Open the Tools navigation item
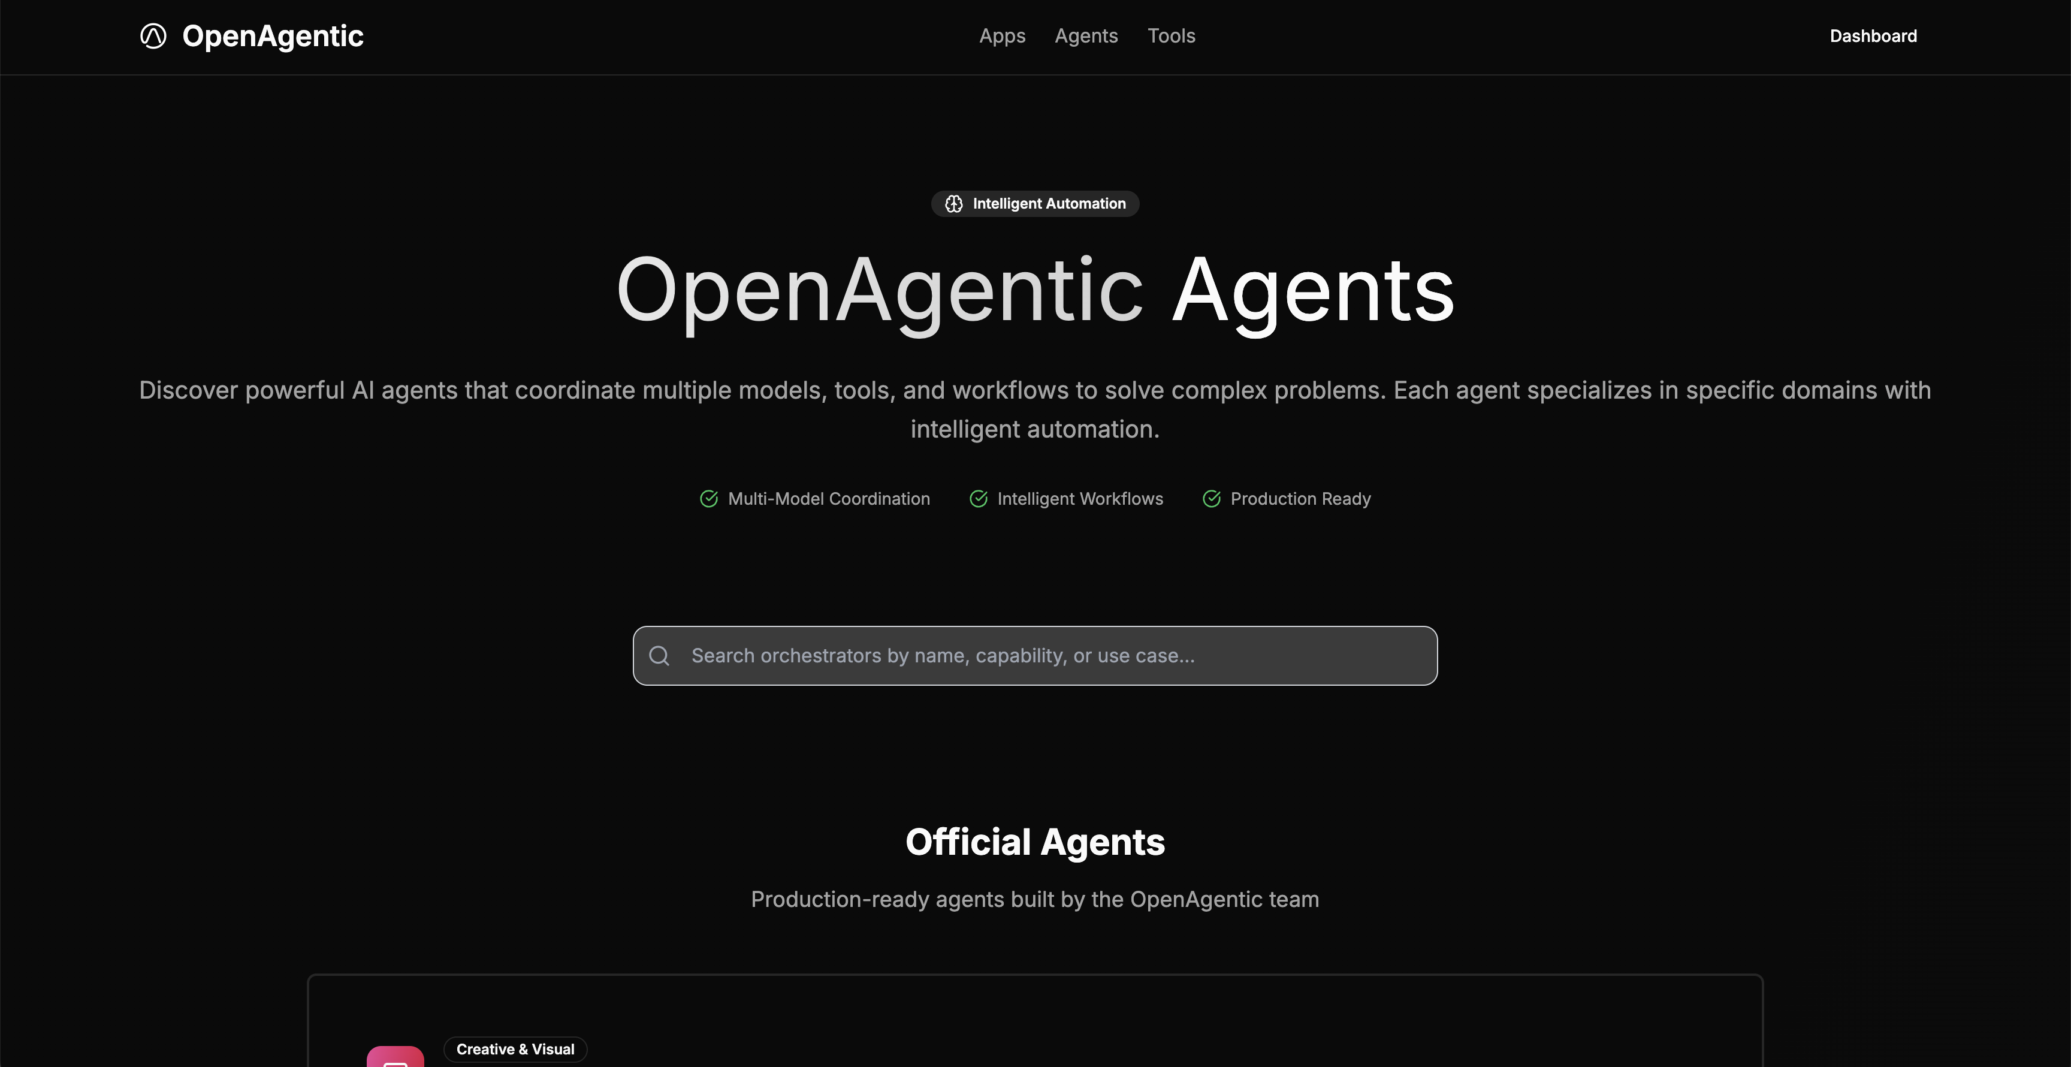2071x1067 pixels. click(1170, 36)
